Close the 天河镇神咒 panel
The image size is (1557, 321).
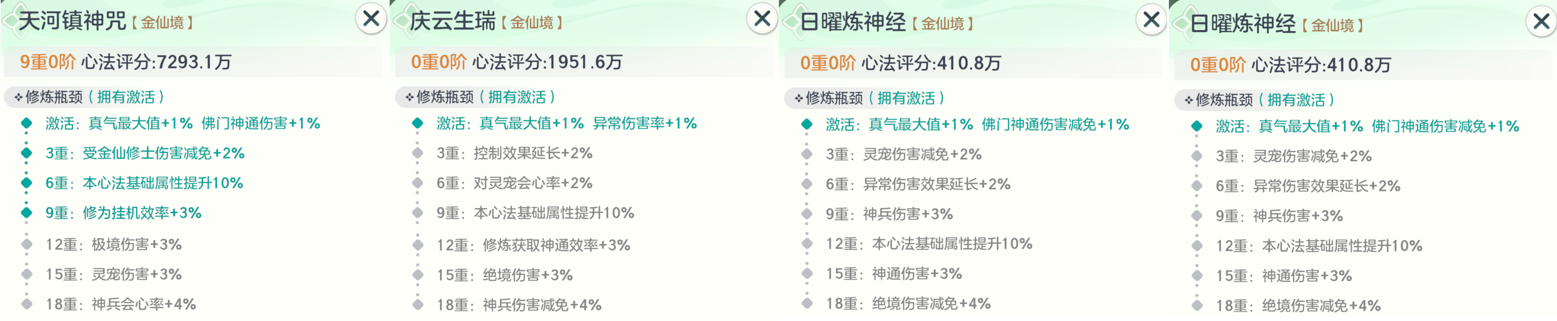(x=370, y=19)
